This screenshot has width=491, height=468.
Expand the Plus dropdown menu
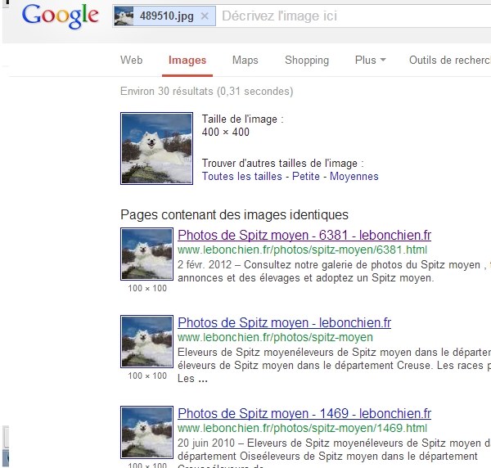(x=371, y=60)
